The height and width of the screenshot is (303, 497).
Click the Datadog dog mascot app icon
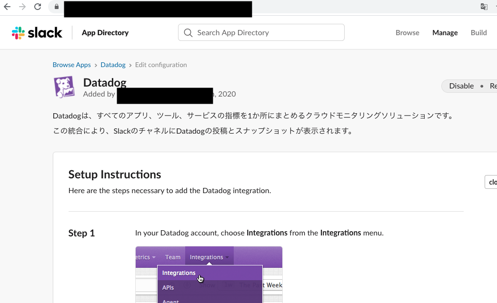tap(64, 87)
